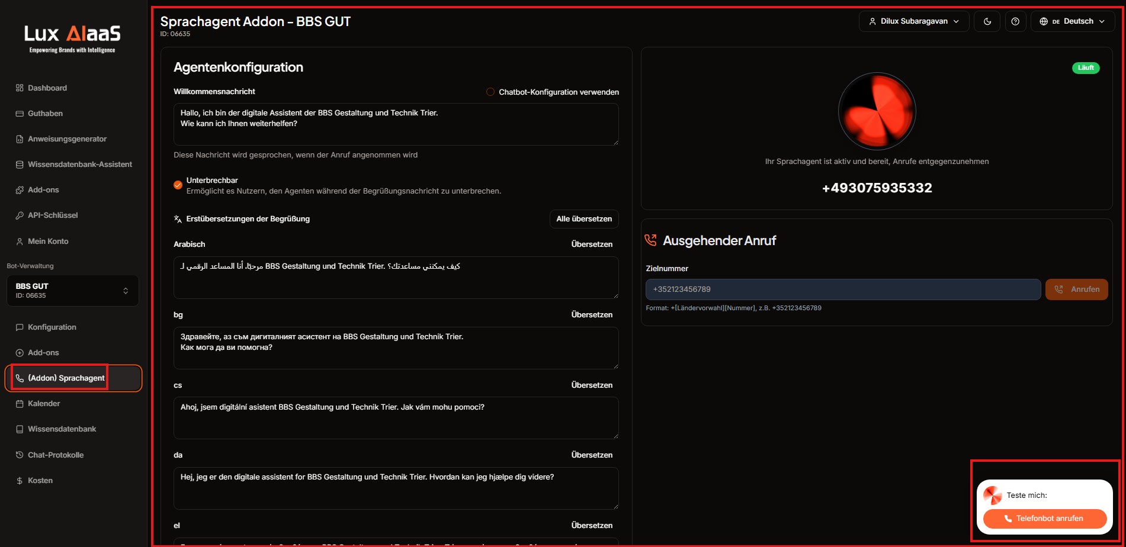The width and height of the screenshot is (1126, 547).
Task: Click the Wissensdatenbank-Assistent database icon
Action: tap(20, 165)
